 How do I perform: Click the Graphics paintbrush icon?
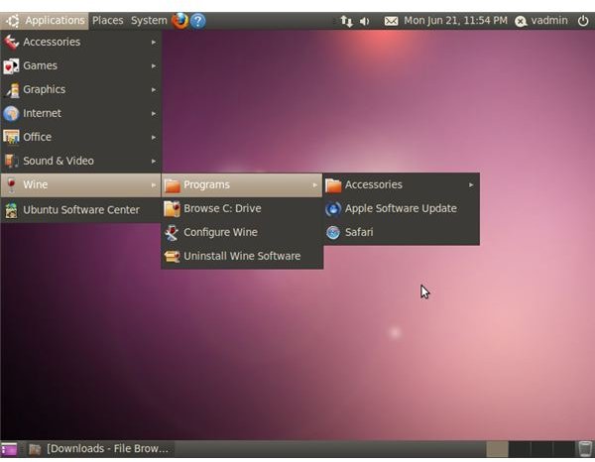(11, 90)
